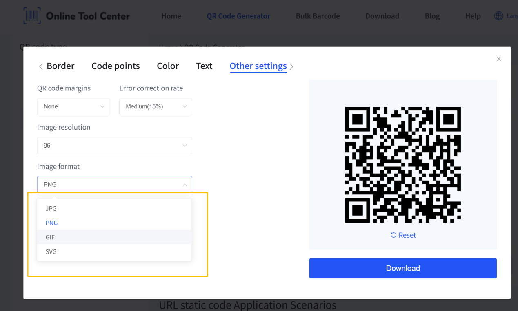Select JPG as the image format
This screenshot has width=518, height=311.
coord(51,208)
